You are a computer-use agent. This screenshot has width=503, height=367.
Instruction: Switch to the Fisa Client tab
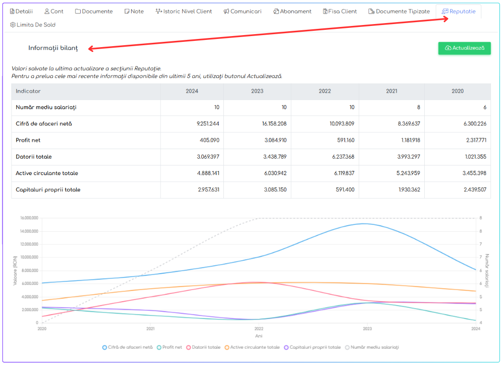(x=340, y=12)
